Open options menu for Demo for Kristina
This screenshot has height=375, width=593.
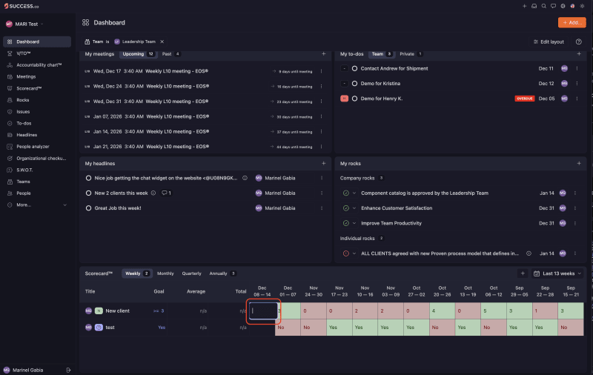tap(577, 84)
